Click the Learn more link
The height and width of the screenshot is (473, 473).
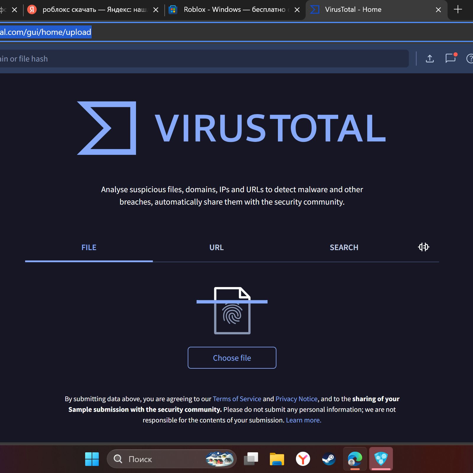pos(304,420)
